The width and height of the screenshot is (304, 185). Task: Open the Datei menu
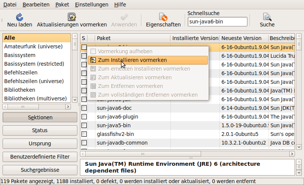(10, 5)
